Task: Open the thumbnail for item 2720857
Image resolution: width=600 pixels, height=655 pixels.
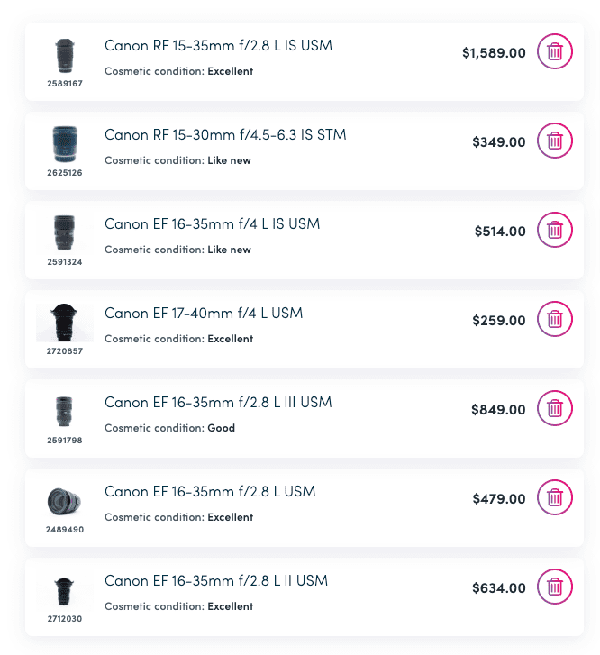Action: click(x=65, y=322)
